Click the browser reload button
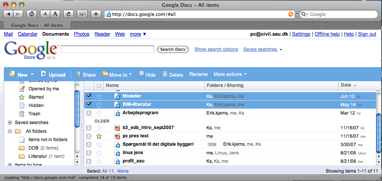 pyautogui.click(x=68, y=14)
